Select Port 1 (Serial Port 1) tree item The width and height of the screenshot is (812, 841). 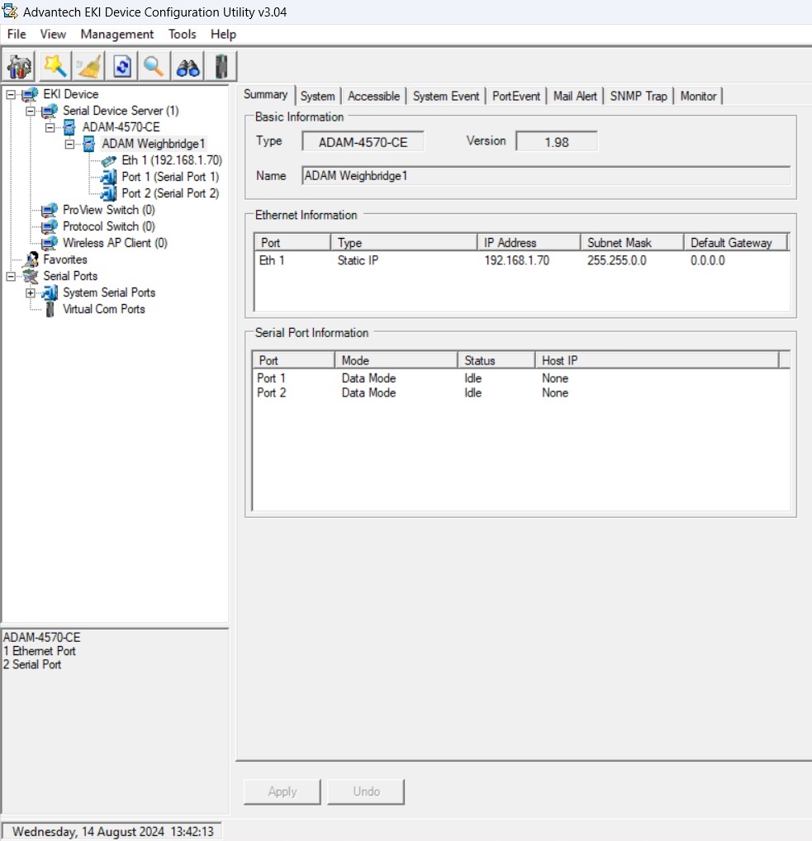[170, 177]
